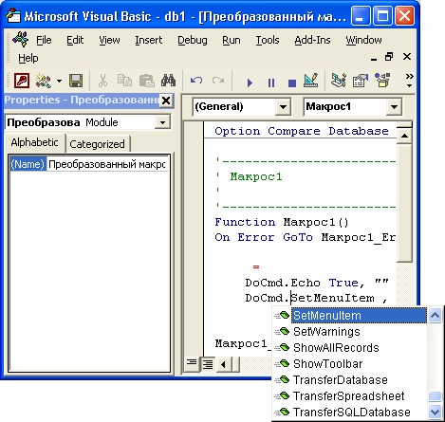Switch to the Categorized tab
This screenshot has width=445, height=422.
[97, 144]
